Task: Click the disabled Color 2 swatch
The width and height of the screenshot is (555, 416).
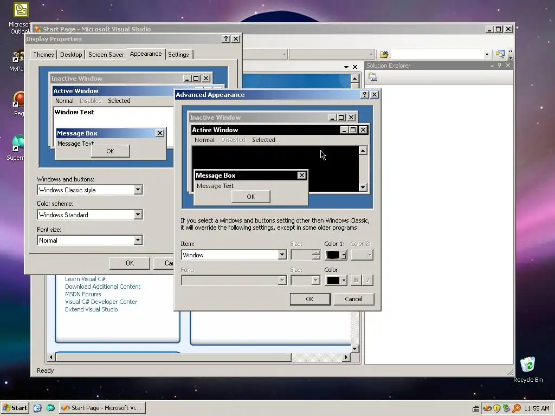Action: 362,255
